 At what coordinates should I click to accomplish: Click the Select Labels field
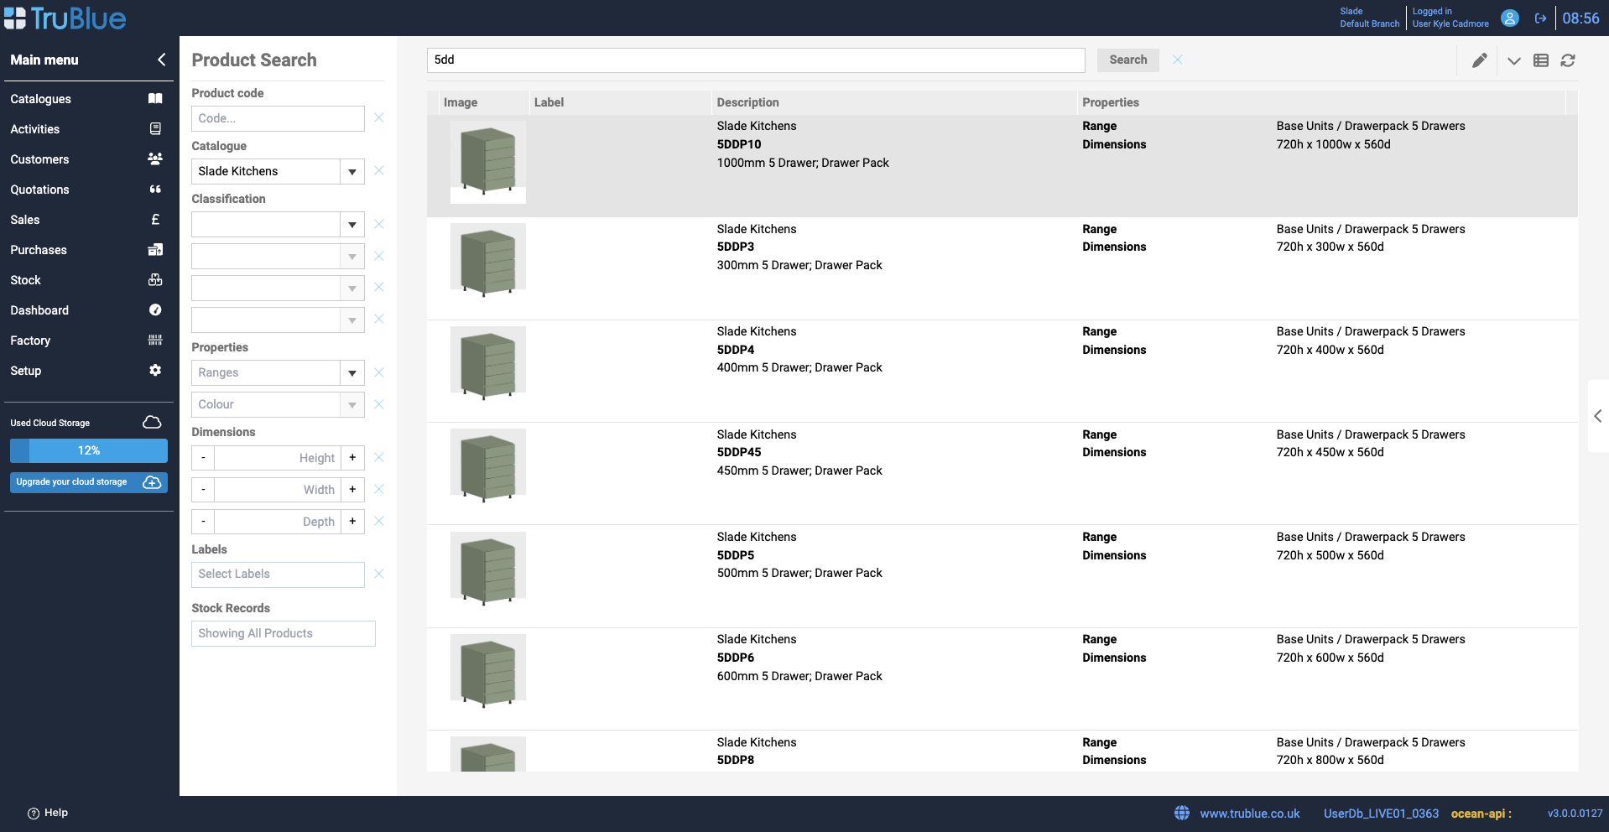(279, 575)
